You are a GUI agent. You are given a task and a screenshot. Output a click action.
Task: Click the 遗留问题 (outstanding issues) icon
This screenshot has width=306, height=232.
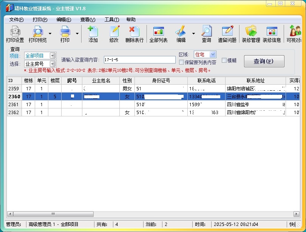coord(227,34)
